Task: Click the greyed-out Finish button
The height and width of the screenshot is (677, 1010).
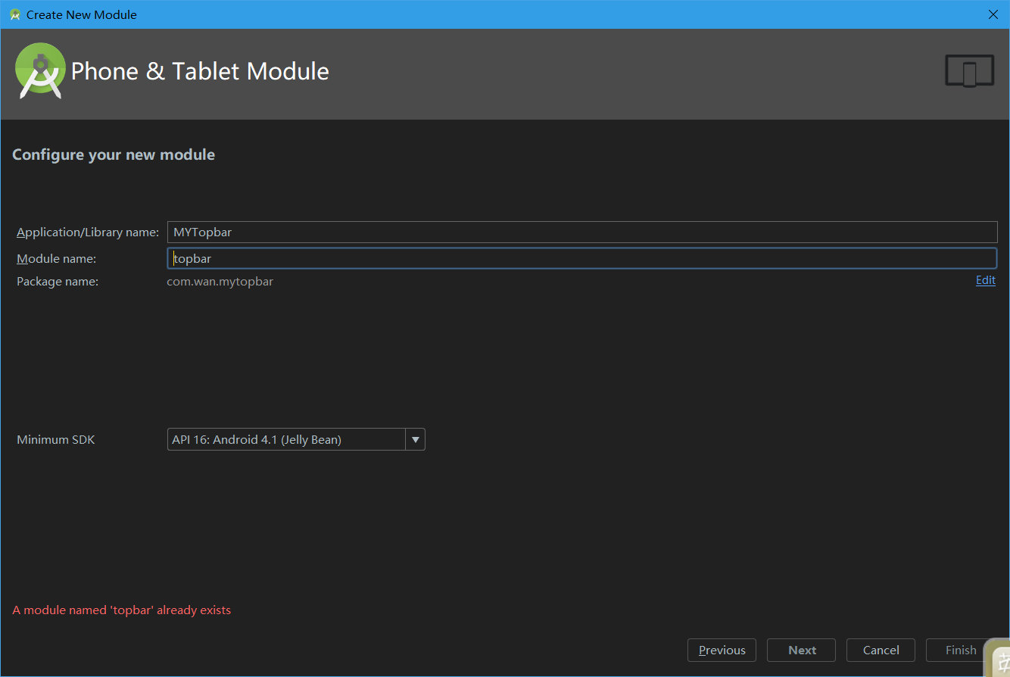Action: click(960, 650)
